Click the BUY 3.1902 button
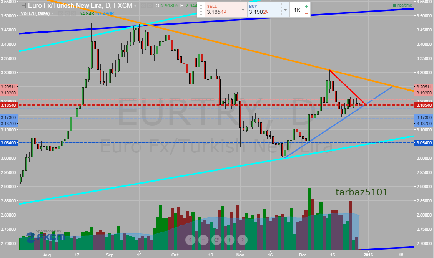The height and width of the screenshot is (258, 434). (x=264, y=10)
